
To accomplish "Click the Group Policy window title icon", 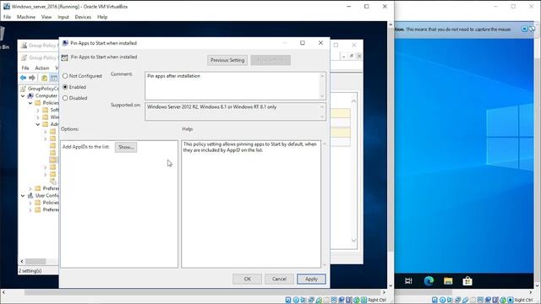I will tap(24, 45).
